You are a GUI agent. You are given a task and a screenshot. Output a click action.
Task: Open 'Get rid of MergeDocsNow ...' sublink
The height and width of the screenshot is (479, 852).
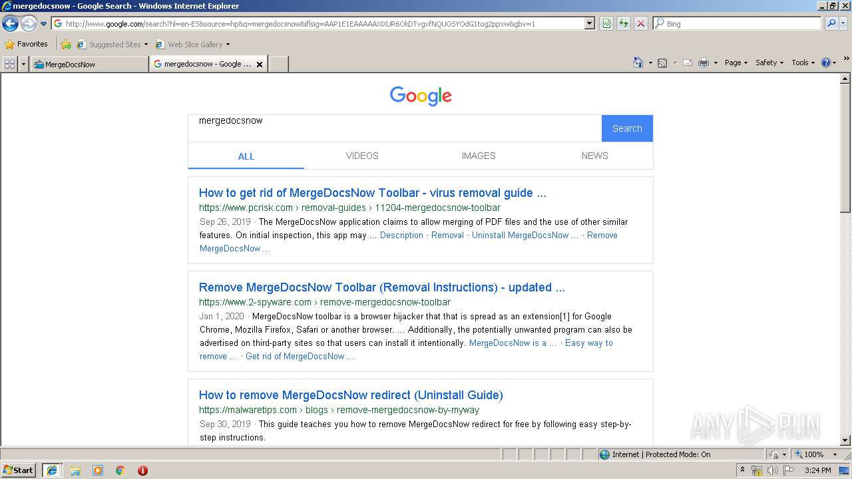pos(300,356)
